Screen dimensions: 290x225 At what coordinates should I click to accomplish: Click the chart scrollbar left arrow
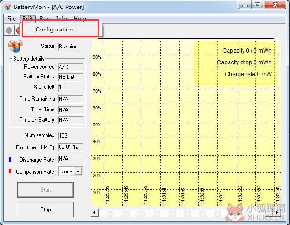[x=94, y=212]
